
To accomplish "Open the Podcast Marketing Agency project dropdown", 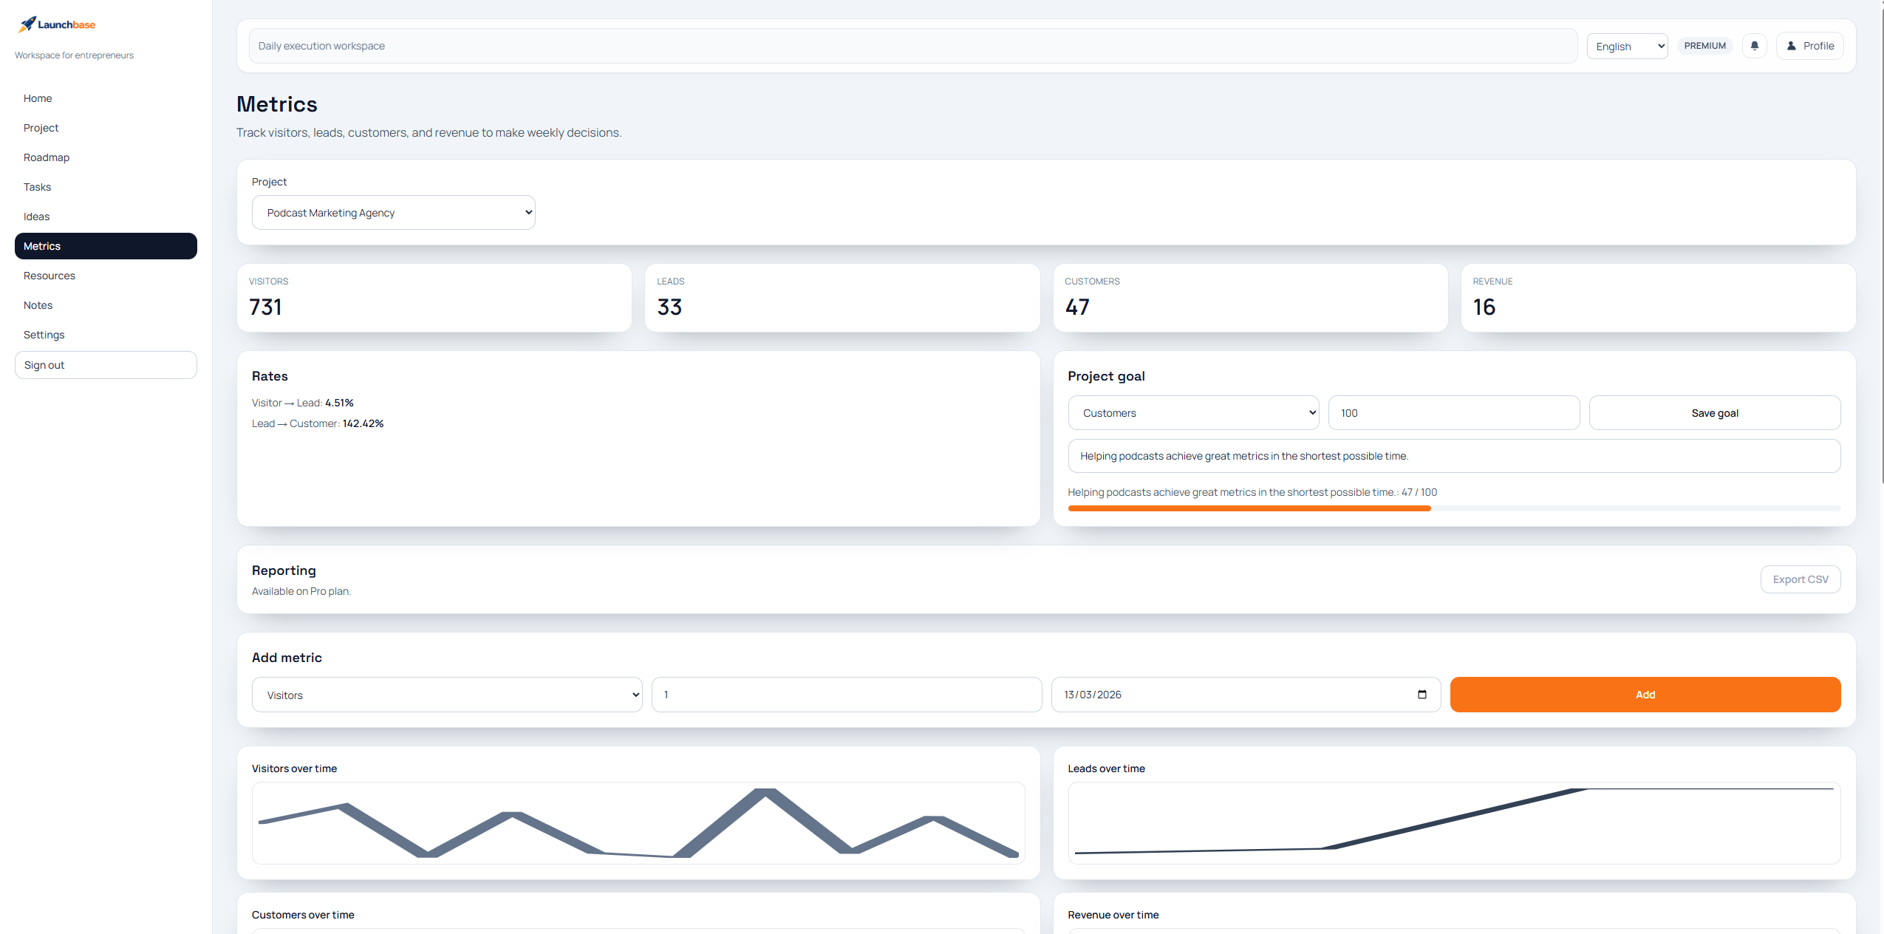I will click(393, 213).
